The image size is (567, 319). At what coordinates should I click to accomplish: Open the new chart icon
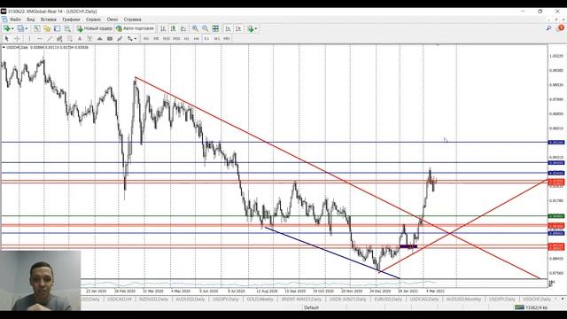[6, 28]
